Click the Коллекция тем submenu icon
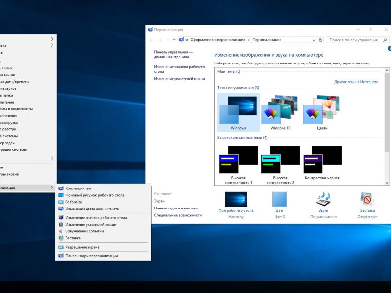The height and width of the screenshot is (293, 391). coord(61,188)
